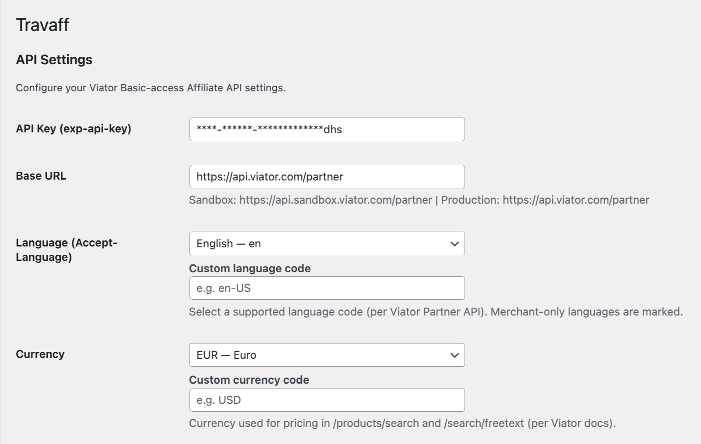The height and width of the screenshot is (444, 701).
Task: Open the Language dropdown chevron
Action: coord(454,243)
